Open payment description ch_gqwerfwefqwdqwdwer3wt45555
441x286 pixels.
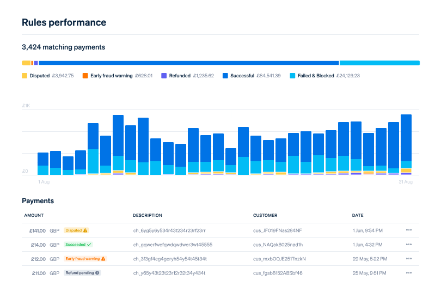(173, 245)
